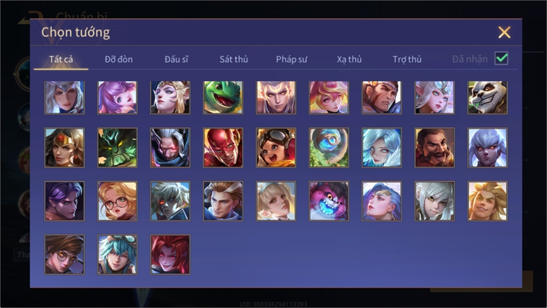Open the Sát thủ tab
547x308 pixels.
(x=234, y=60)
